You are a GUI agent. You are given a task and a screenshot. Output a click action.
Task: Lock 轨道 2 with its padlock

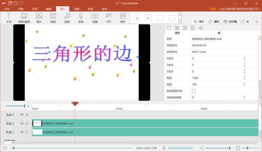[27, 123]
